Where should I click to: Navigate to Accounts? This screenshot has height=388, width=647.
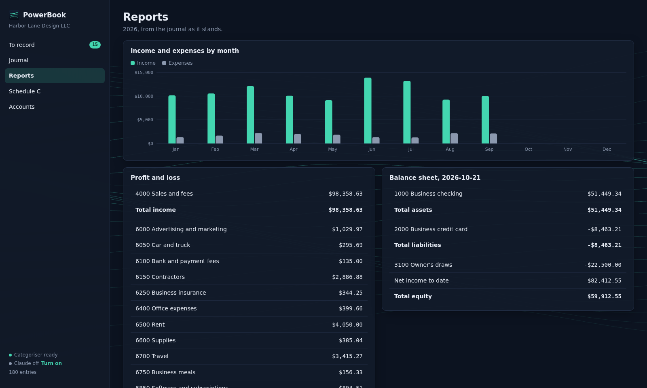pyautogui.click(x=55, y=107)
